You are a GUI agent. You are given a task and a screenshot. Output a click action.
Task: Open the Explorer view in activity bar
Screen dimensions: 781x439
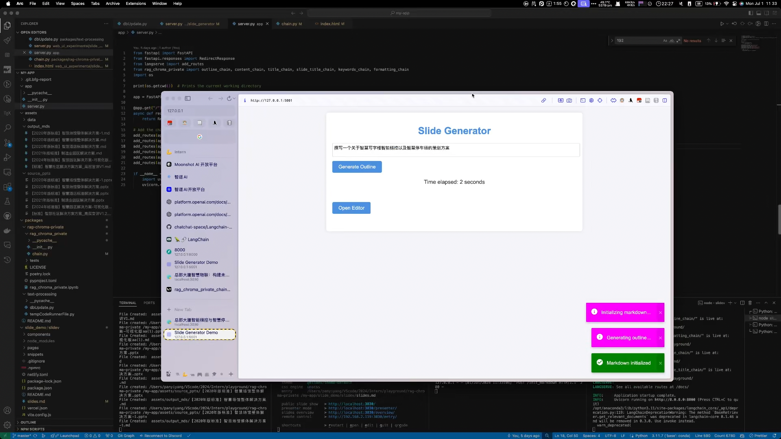point(7,26)
